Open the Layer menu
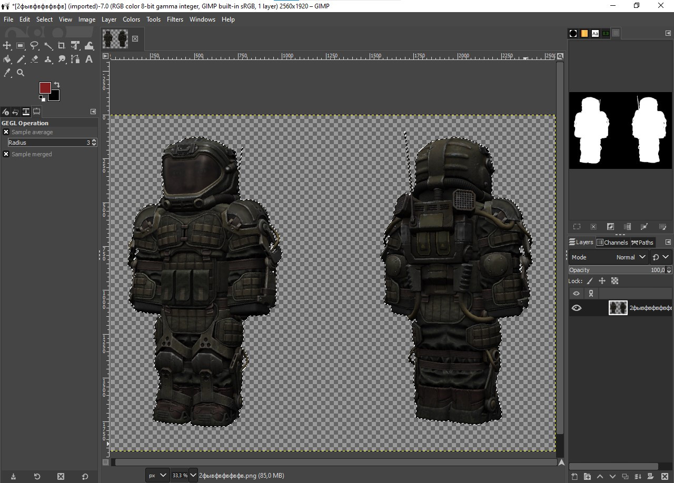Screen dimensions: 674x483 pos(109,19)
